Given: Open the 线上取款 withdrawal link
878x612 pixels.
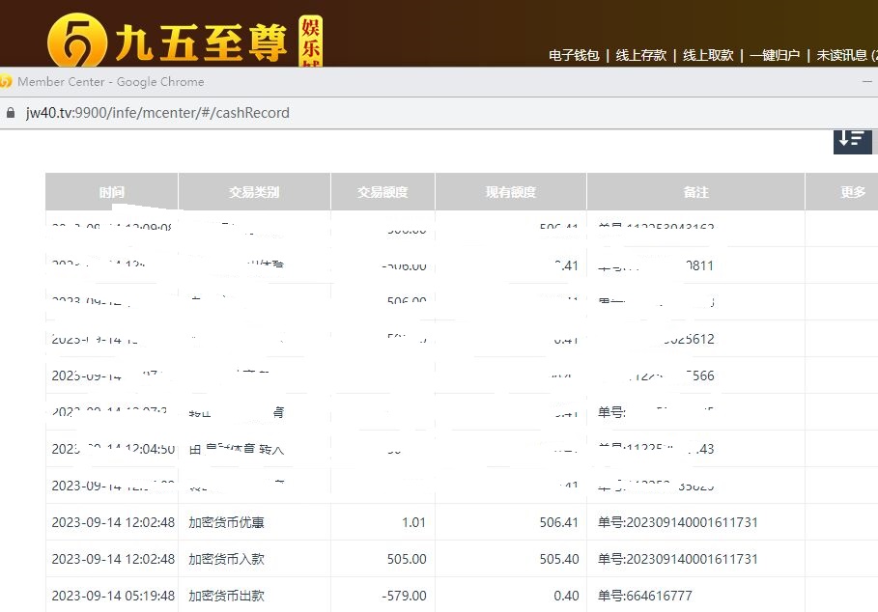Looking at the screenshot, I should pos(708,56).
